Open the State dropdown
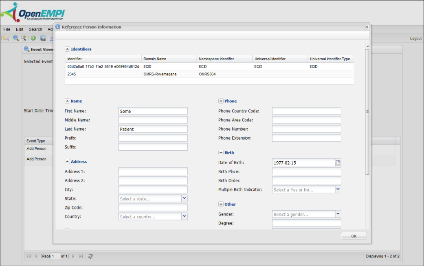This screenshot has height=266, width=424. pyautogui.click(x=185, y=198)
